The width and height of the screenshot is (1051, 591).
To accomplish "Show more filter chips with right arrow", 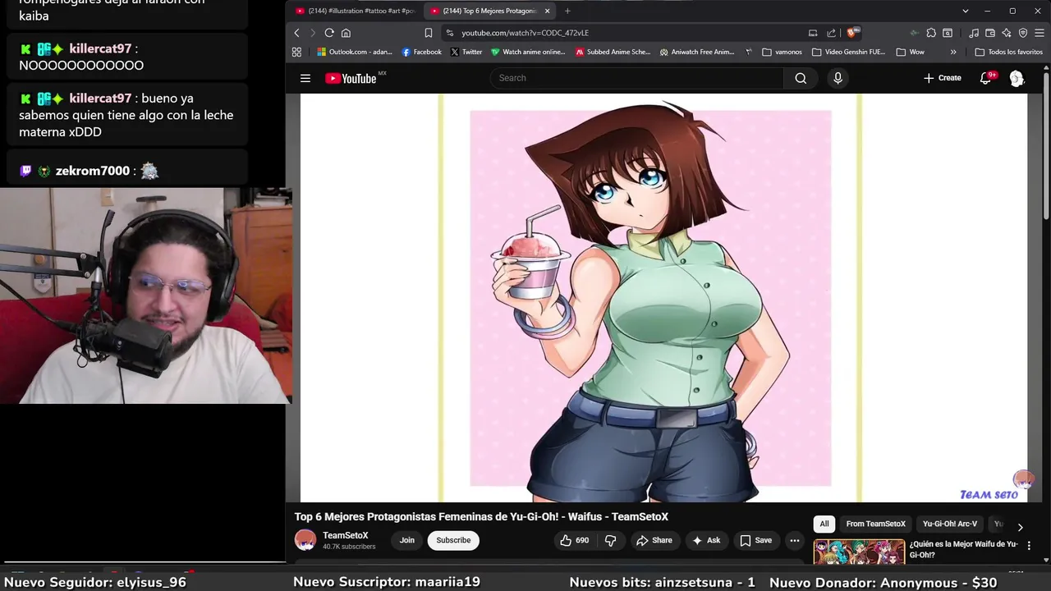I will (1020, 527).
